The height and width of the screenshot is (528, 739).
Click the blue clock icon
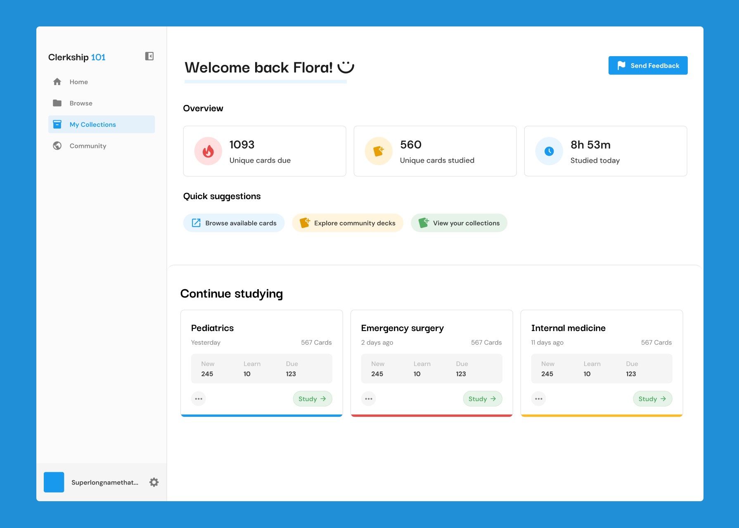549,151
